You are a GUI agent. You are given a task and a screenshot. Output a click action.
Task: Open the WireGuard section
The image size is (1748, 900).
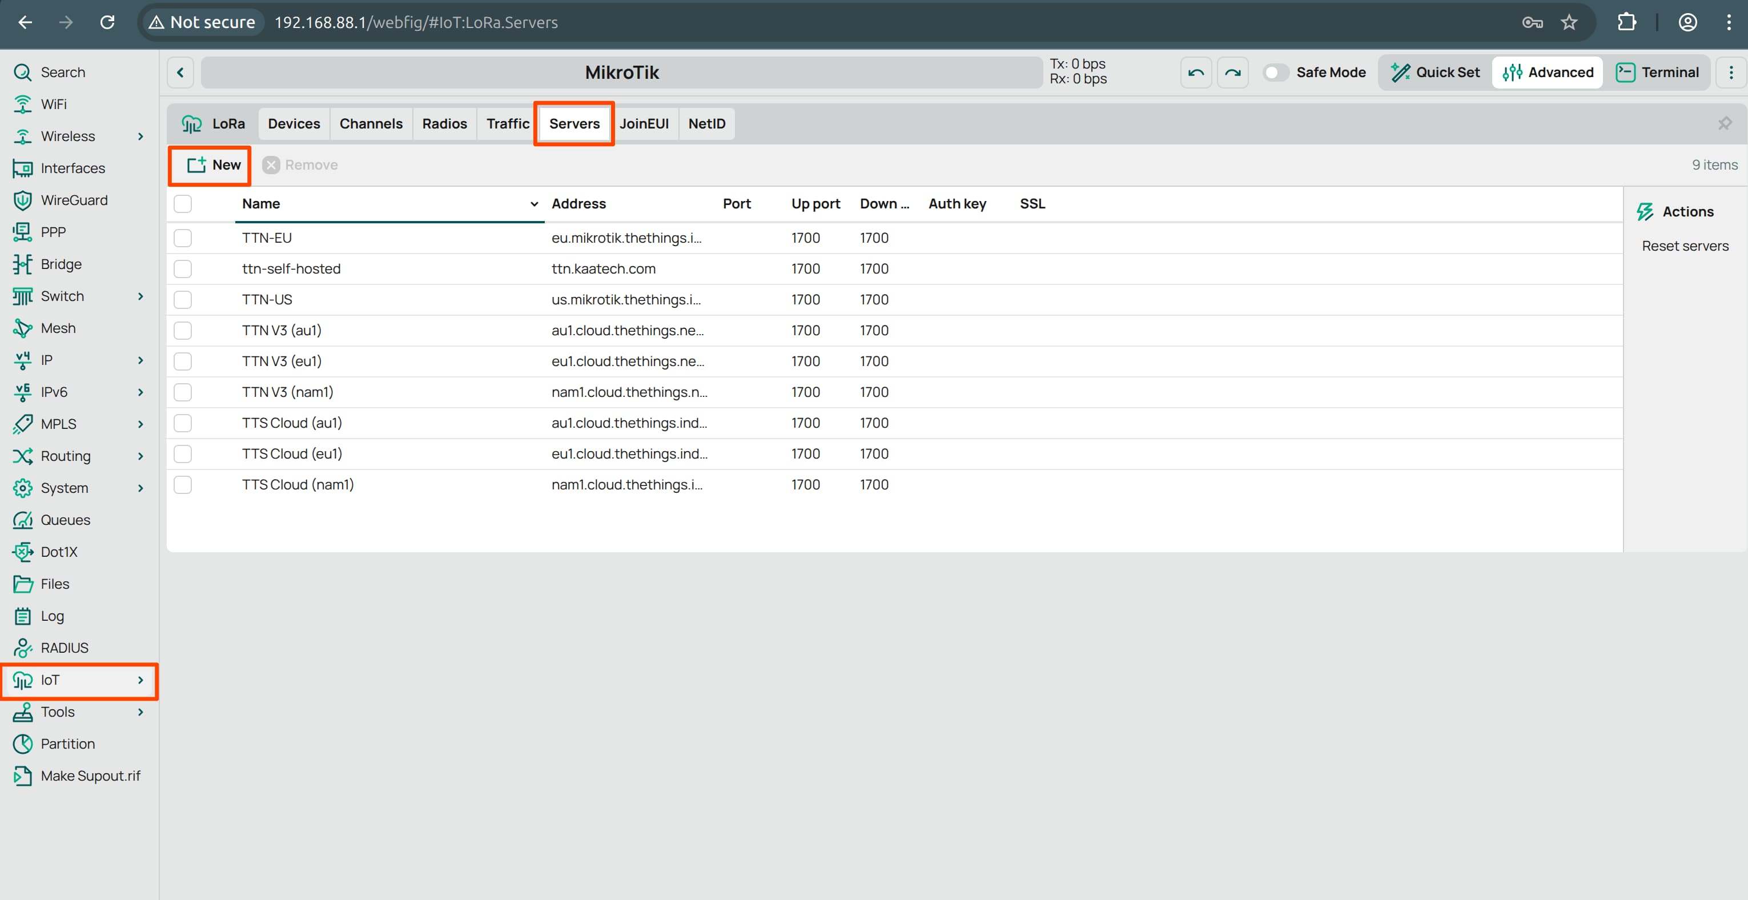point(75,199)
